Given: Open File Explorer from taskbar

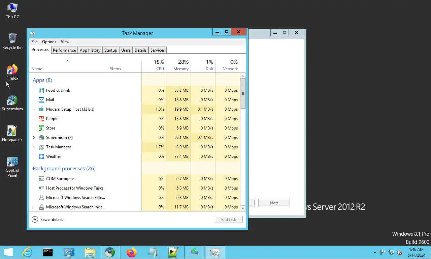Looking at the screenshot, I should (x=90, y=252).
